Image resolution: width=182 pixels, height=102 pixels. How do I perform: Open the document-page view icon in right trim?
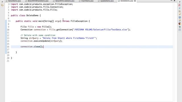tap(180, 11)
